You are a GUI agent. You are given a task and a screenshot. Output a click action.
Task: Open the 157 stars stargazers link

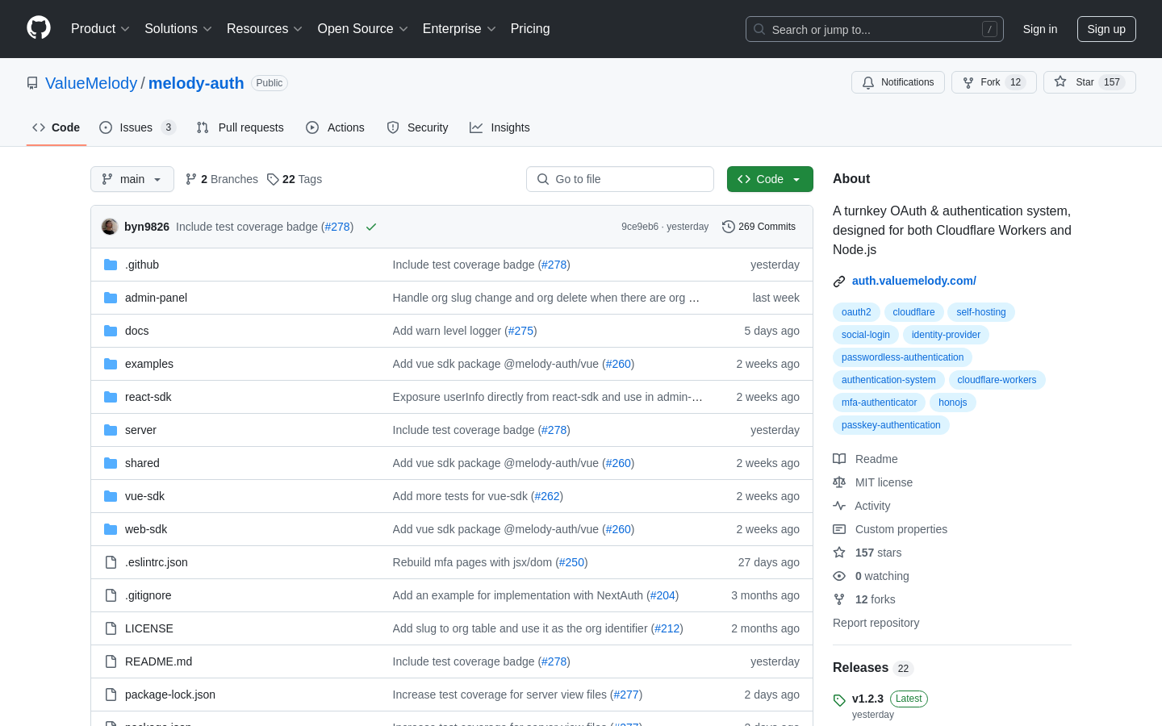tap(878, 553)
